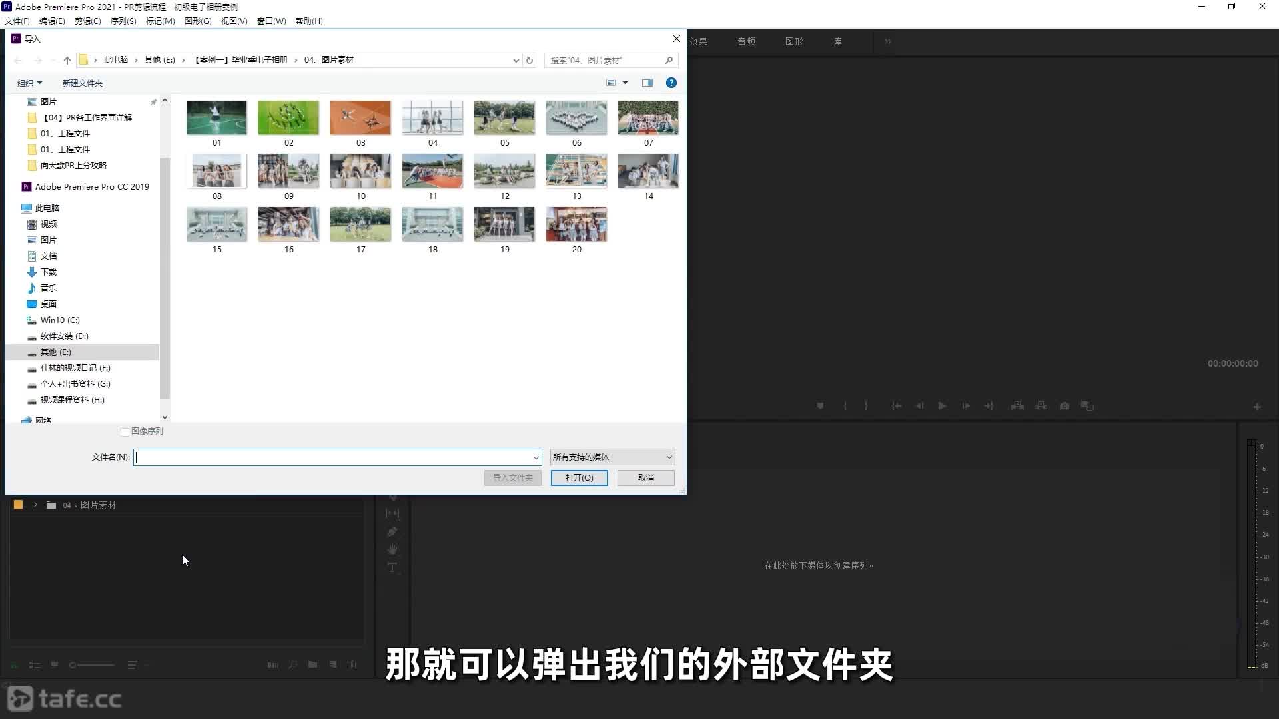Click Add Marker in Program monitor
Image resolution: width=1279 pixels, height=719 pixels.
click(x=820, y=406)
